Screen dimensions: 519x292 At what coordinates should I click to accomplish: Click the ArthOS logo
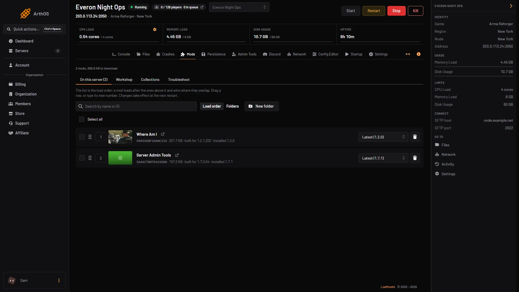[35, 14]
